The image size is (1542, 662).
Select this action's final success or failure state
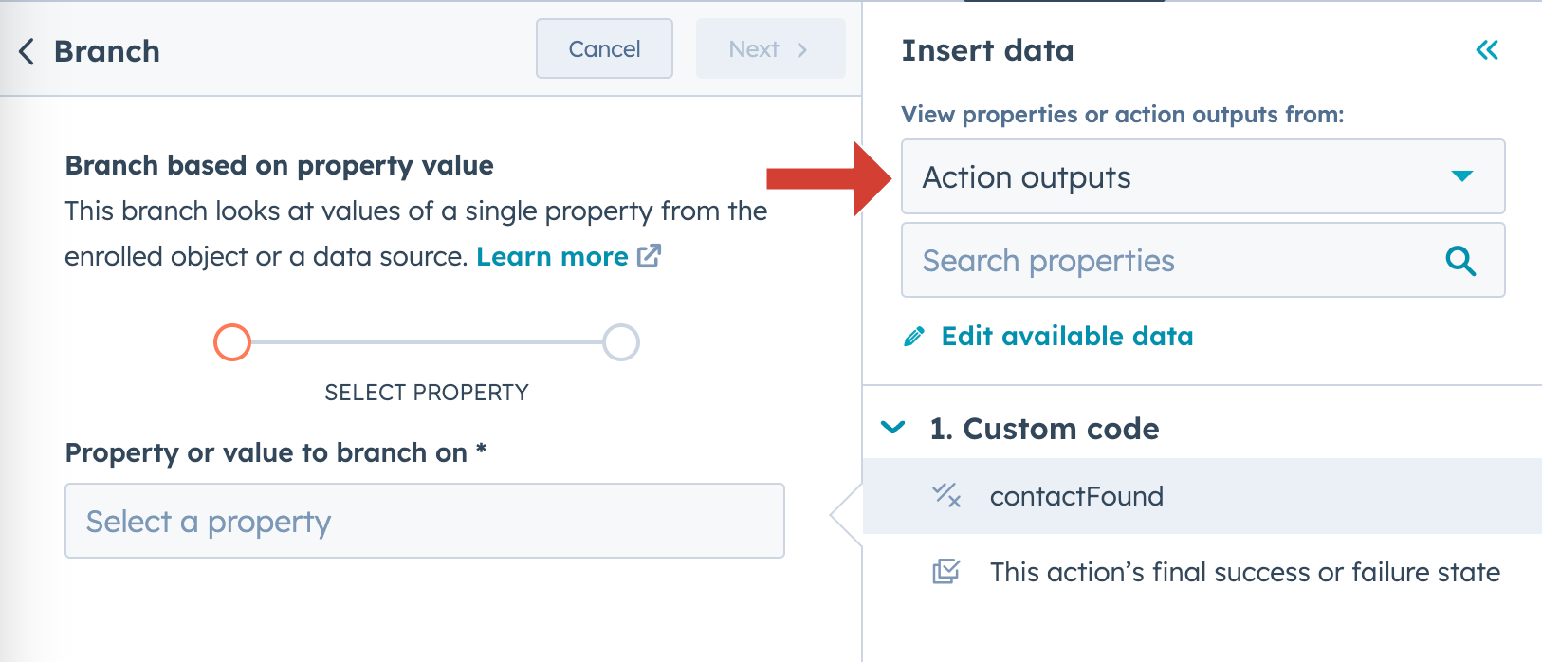pos(1244,572)
